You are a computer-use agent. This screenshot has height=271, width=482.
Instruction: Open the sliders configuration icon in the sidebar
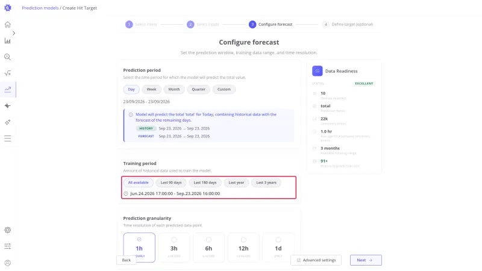click(x=8, y=246)
